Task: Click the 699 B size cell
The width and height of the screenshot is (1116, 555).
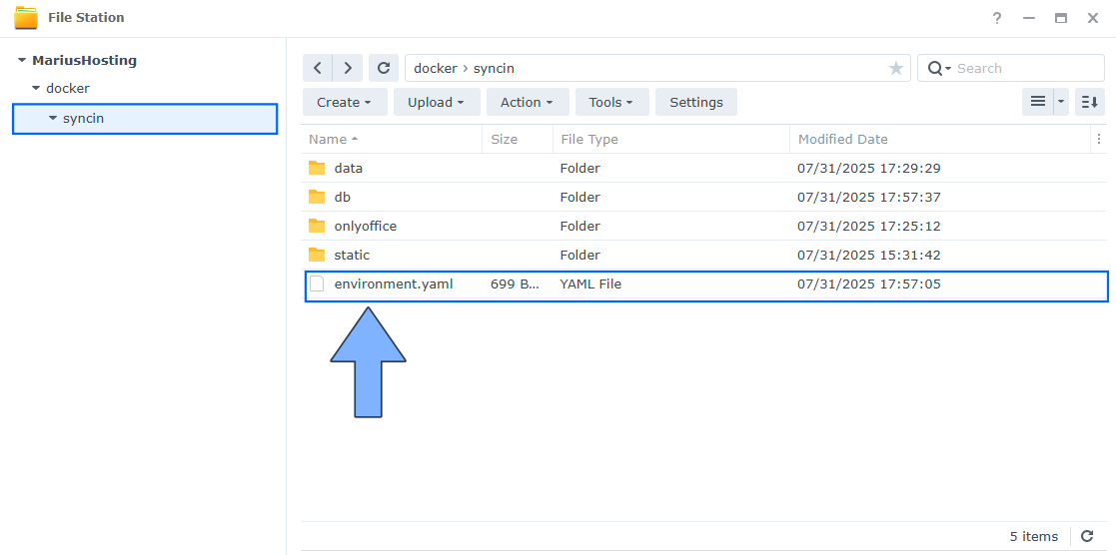Action: (516, 284)
